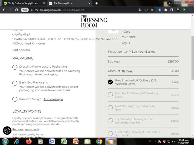This screenshot has height=145, width=194.
Task: Close The Dressing Room tab
Action: [89, 3]
